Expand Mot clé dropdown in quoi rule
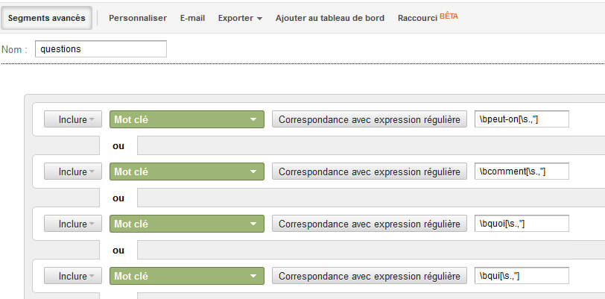605x299 pixels. [187, 224]
